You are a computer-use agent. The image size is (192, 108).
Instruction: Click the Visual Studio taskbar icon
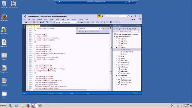(x=34, y=106)
